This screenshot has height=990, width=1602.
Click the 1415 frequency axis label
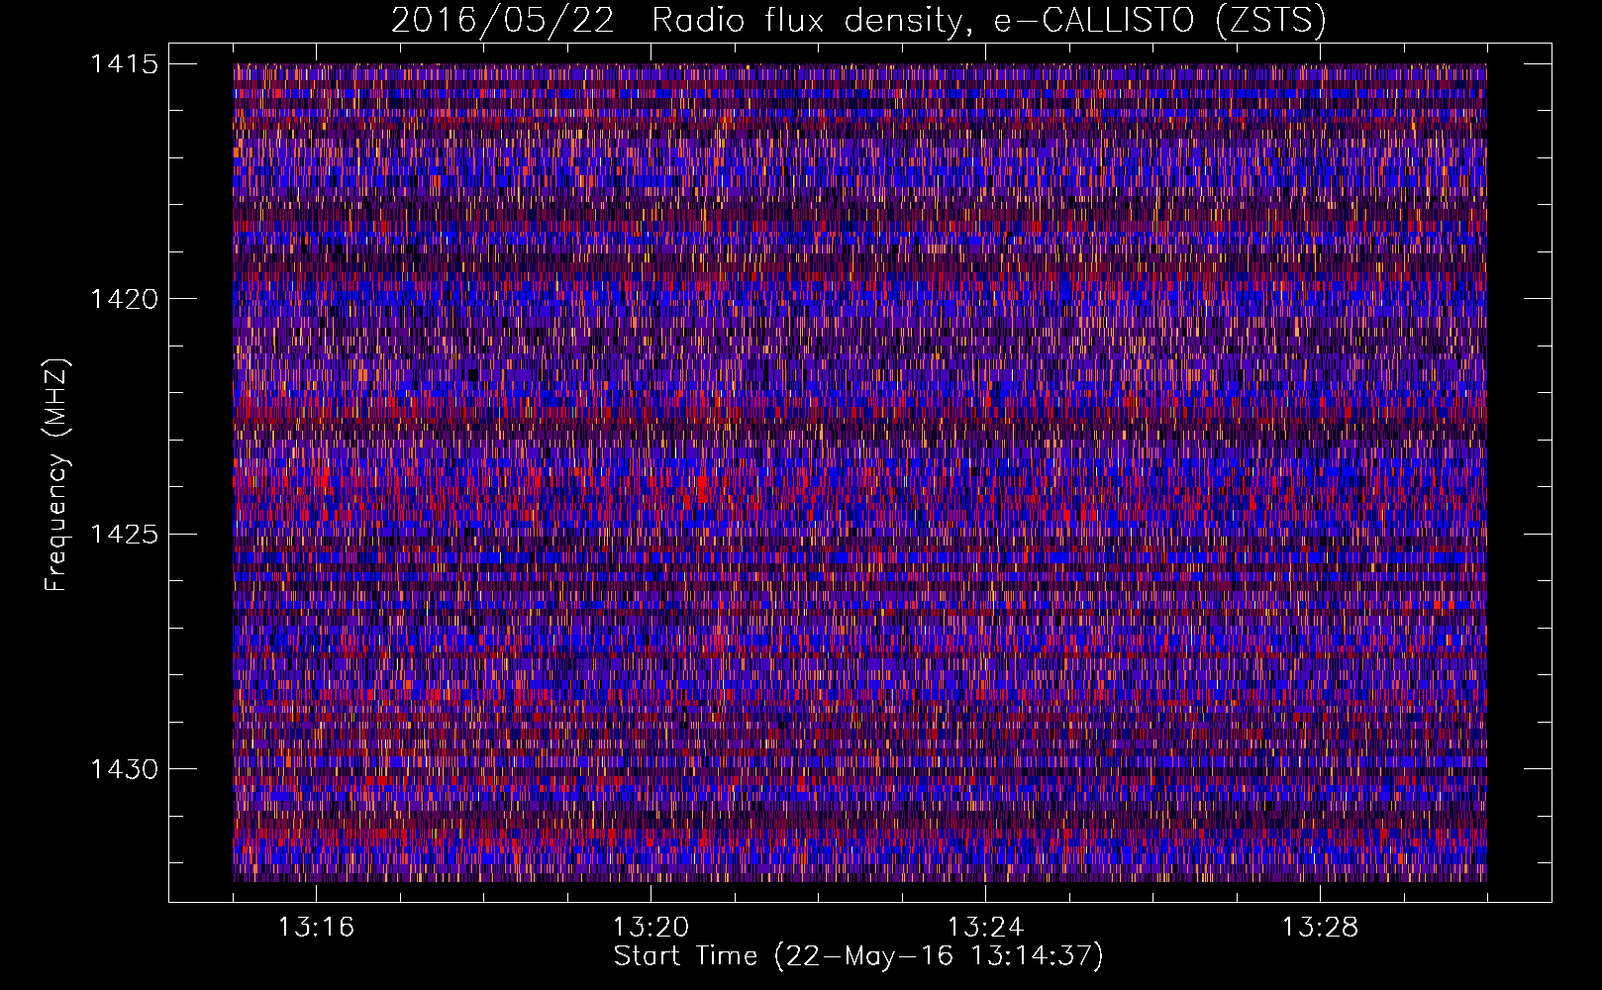click(x=124, y=64)
